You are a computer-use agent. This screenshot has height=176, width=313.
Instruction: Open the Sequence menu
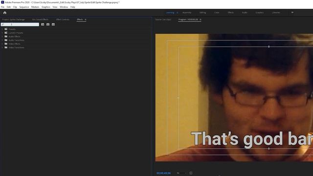click(x=24, y=7)
